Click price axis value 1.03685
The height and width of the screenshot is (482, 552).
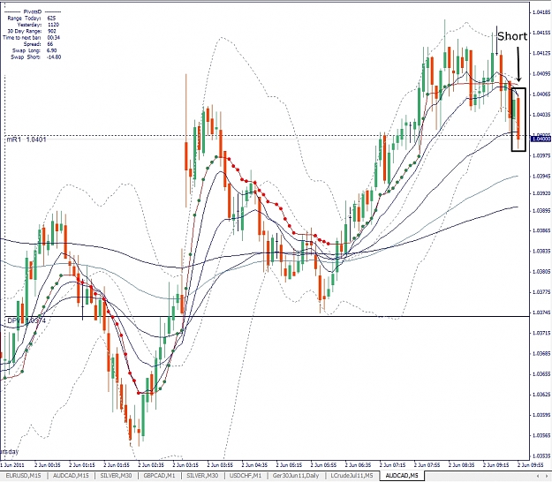[541, 353]
